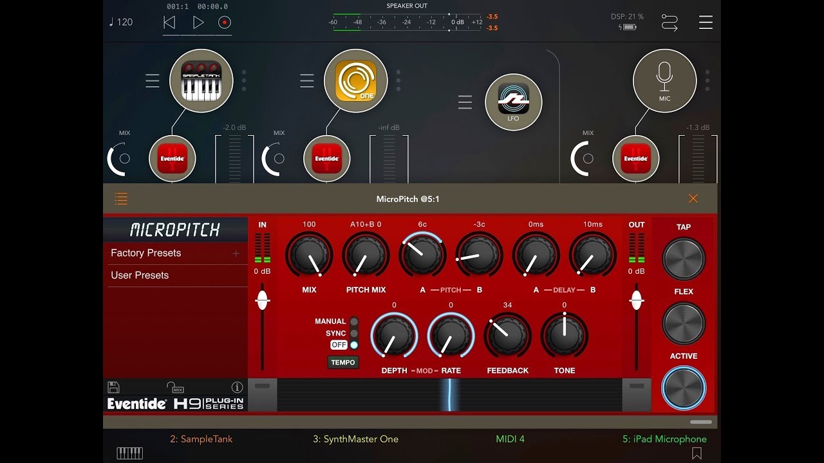824x463 pixels.
Task: Click the ribbon strip blue marker
Action: tap(449, 395)
